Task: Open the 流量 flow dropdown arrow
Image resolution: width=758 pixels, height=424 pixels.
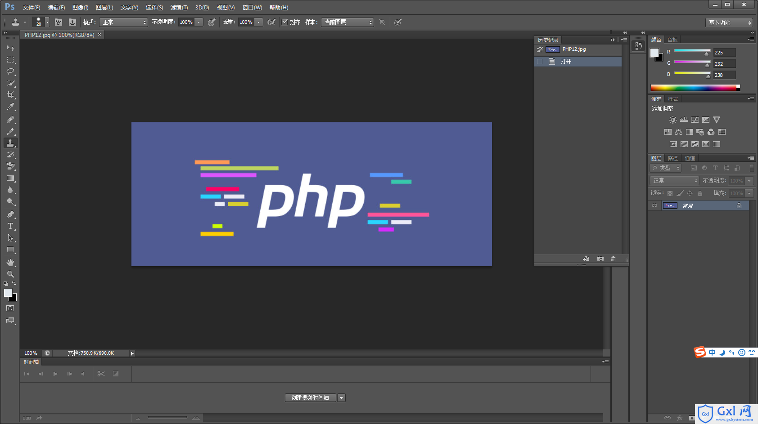Action: click(x=258, y=22)
